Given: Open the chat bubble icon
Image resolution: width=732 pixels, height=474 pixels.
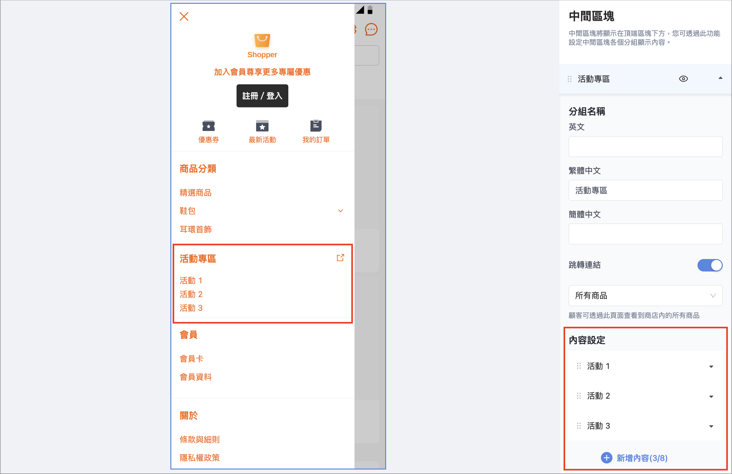Looking at the screenshot, I should tap(371, 29).
